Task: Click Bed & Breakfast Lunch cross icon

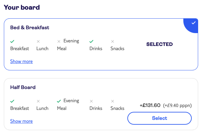Action: pos(38,41)
